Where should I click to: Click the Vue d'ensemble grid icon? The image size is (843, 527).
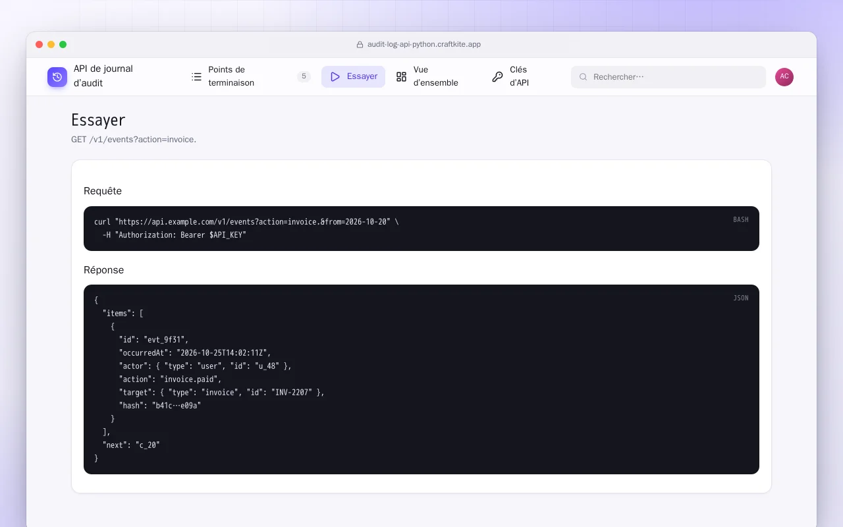401,76
